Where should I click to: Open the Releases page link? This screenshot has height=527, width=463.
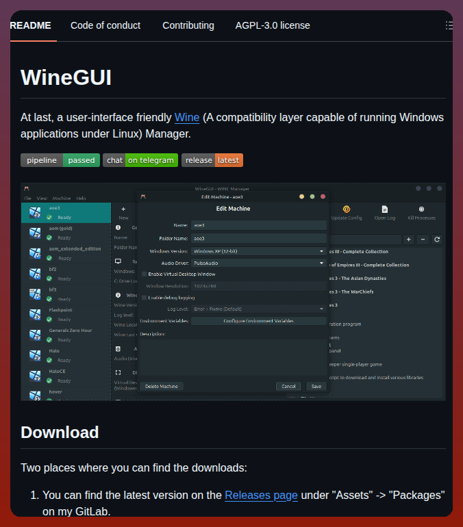click(x=261, y=495)
